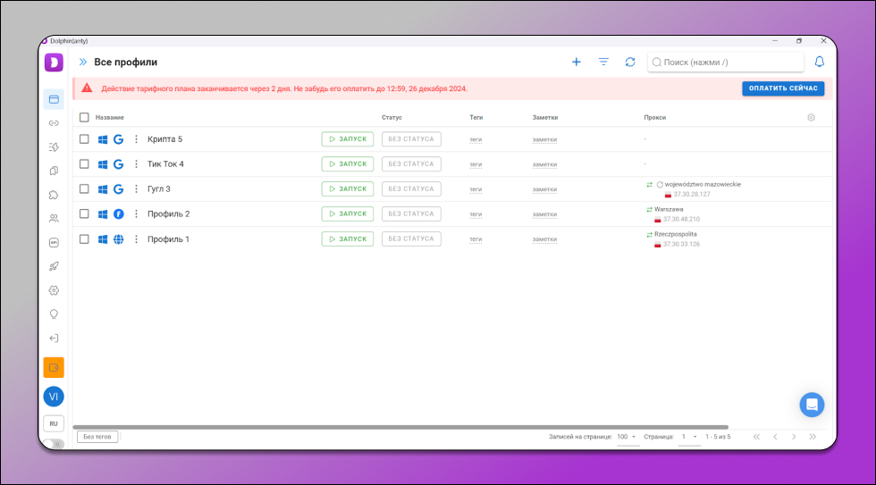Click the plus icon to add profile
876x485 pixels.
tap(576, 62)
